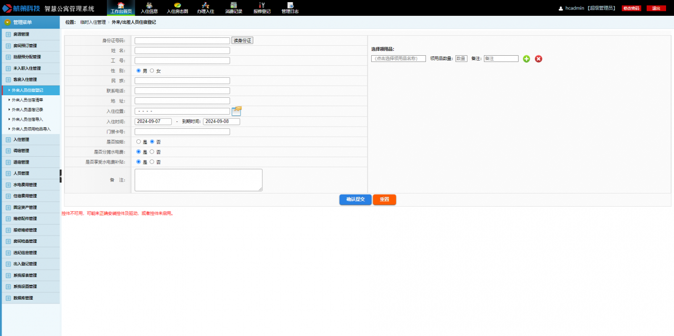Select 是 for 是否抽烟

pyautogui.click(x=138, y=141)
